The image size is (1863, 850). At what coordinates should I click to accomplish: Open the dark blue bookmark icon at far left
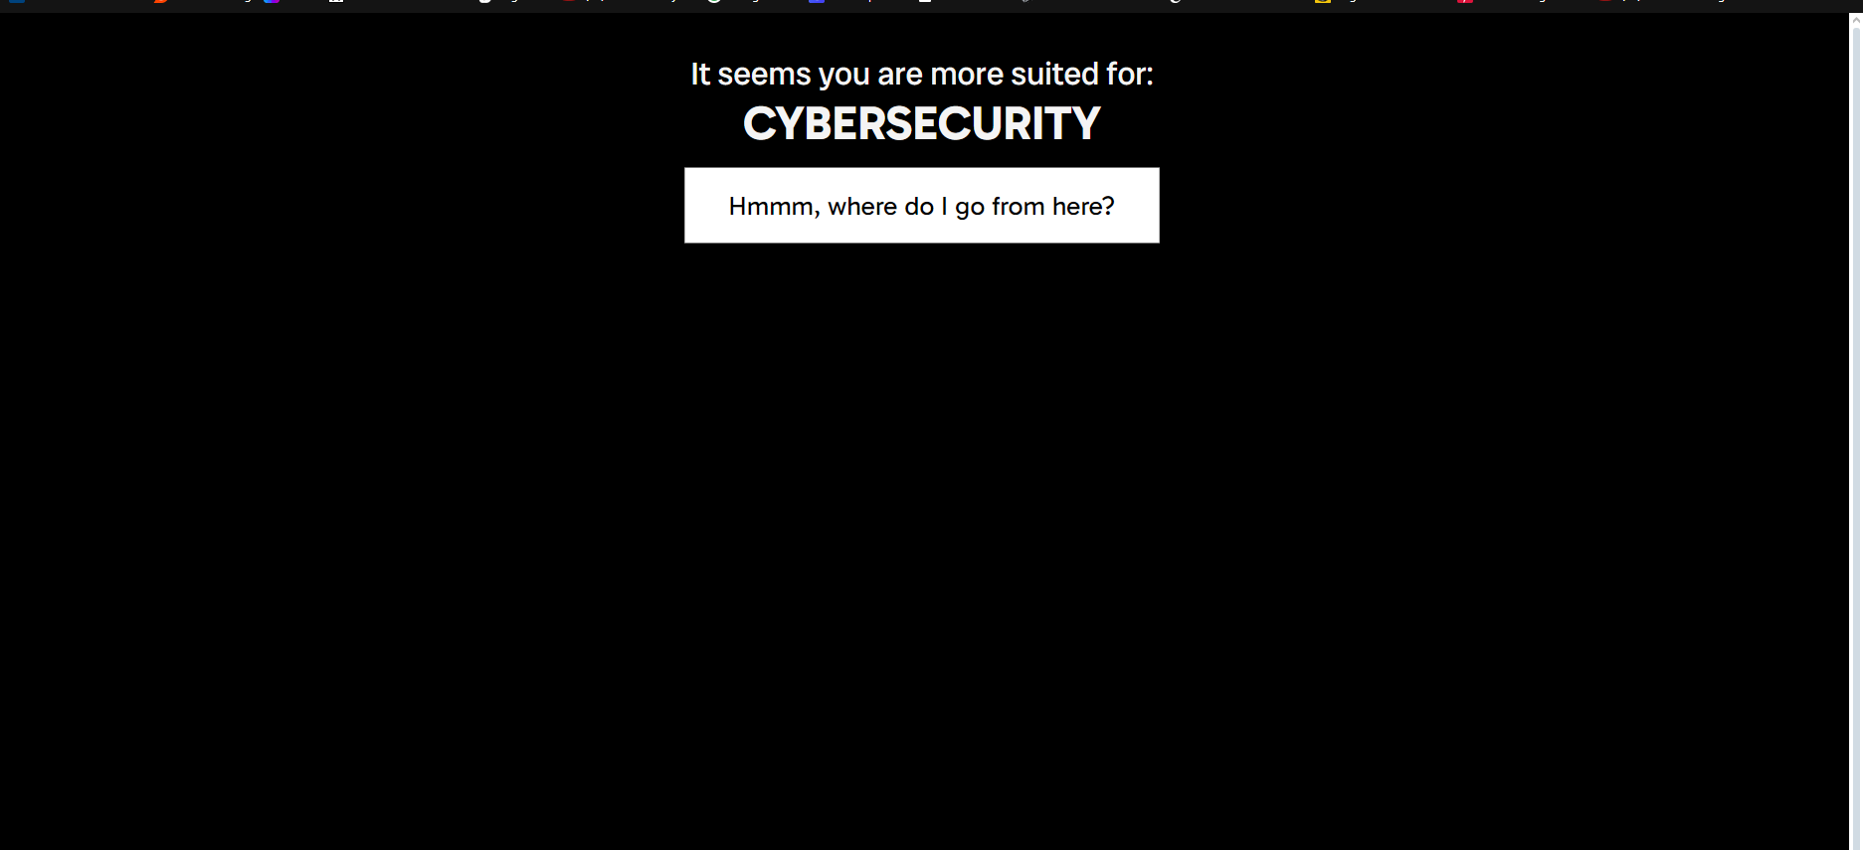point(17,2)
